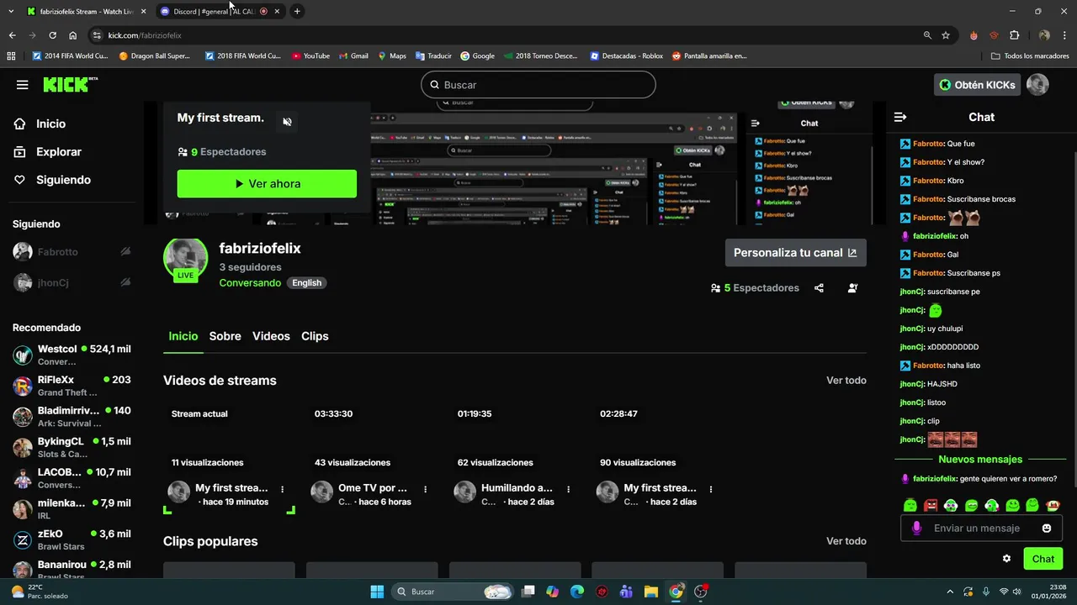Click the share icon next to Espectadores

coord(819,288)
